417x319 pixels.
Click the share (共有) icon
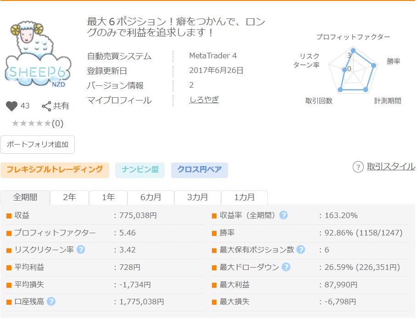pyautogui.click(x=46, y=106)
